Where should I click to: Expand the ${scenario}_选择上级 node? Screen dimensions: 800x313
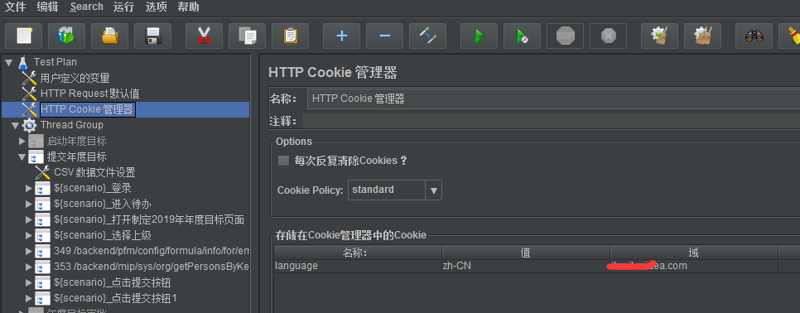[28, 235]
